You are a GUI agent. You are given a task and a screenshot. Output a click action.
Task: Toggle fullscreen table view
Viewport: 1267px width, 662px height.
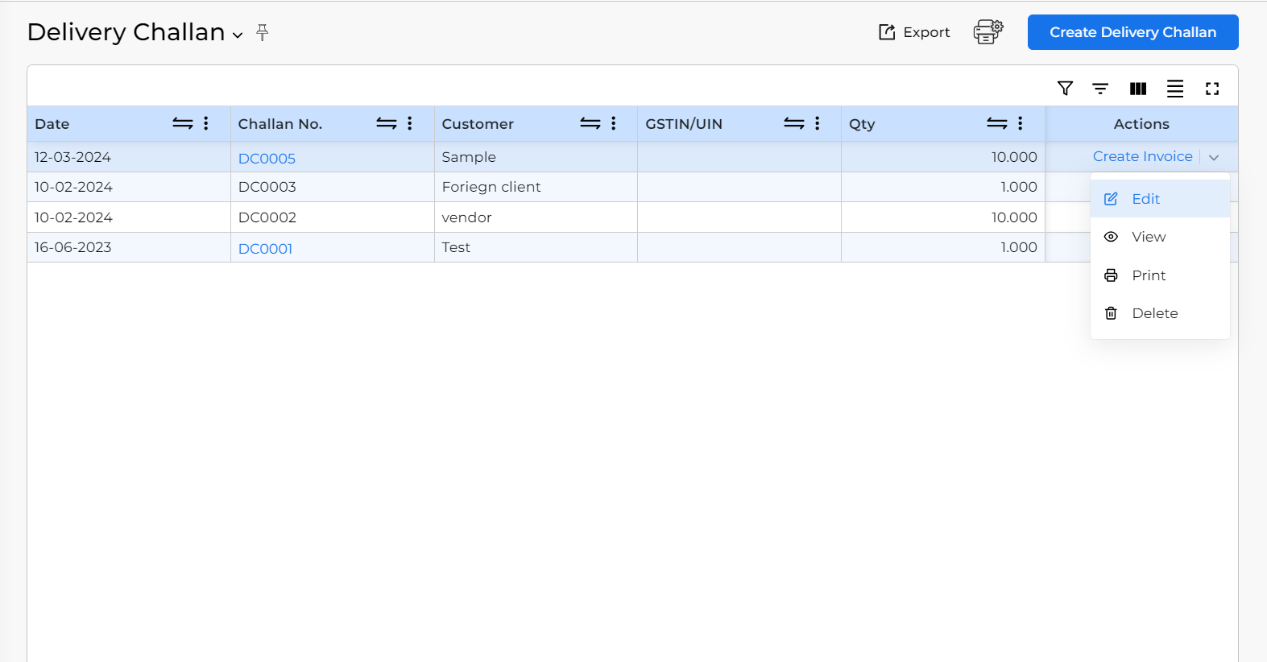pos(1212,89)
